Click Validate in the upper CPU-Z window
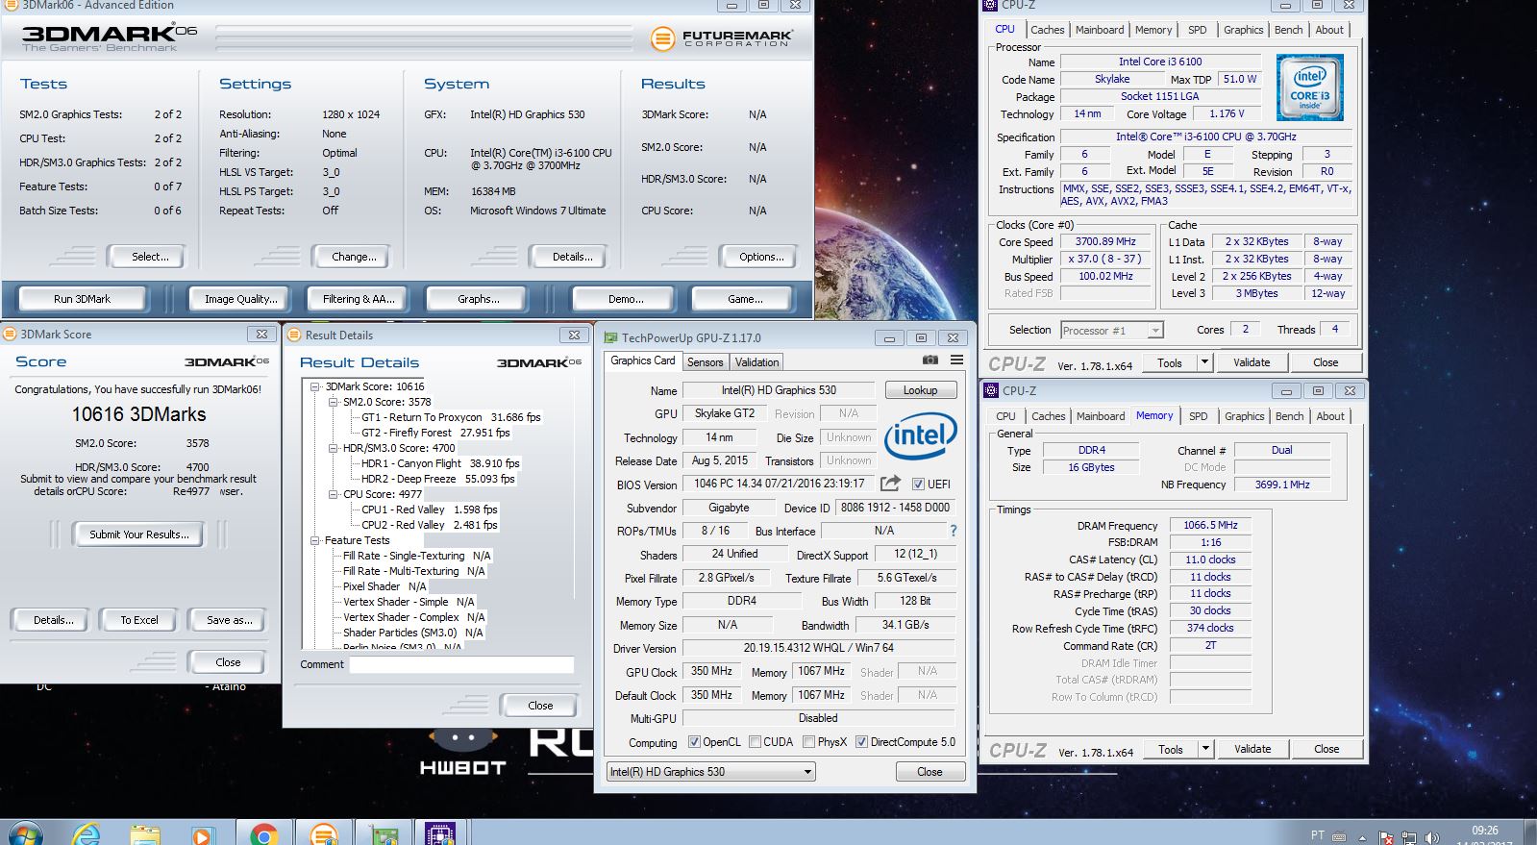Image resolution: width=1537 pixels, height=845 pixels. coord(1252,362)
